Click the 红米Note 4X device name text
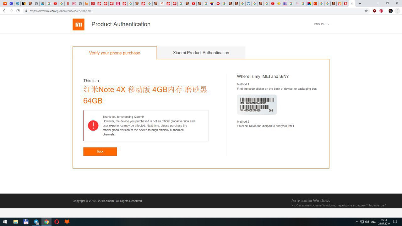The height and width of the screenshot is (226, 402). click(x=145, y=95)
